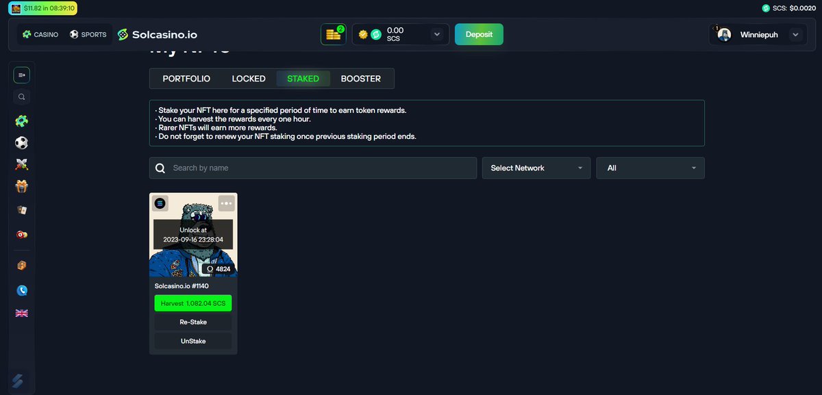Click the SCS token icon in the top right

[766, 8]
